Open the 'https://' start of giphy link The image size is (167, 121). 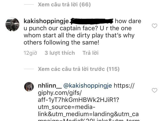[x=124, y=86]
